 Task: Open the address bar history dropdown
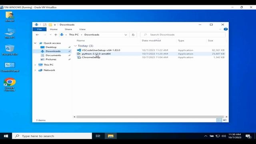pyautogui.click(x=126, y=35)
